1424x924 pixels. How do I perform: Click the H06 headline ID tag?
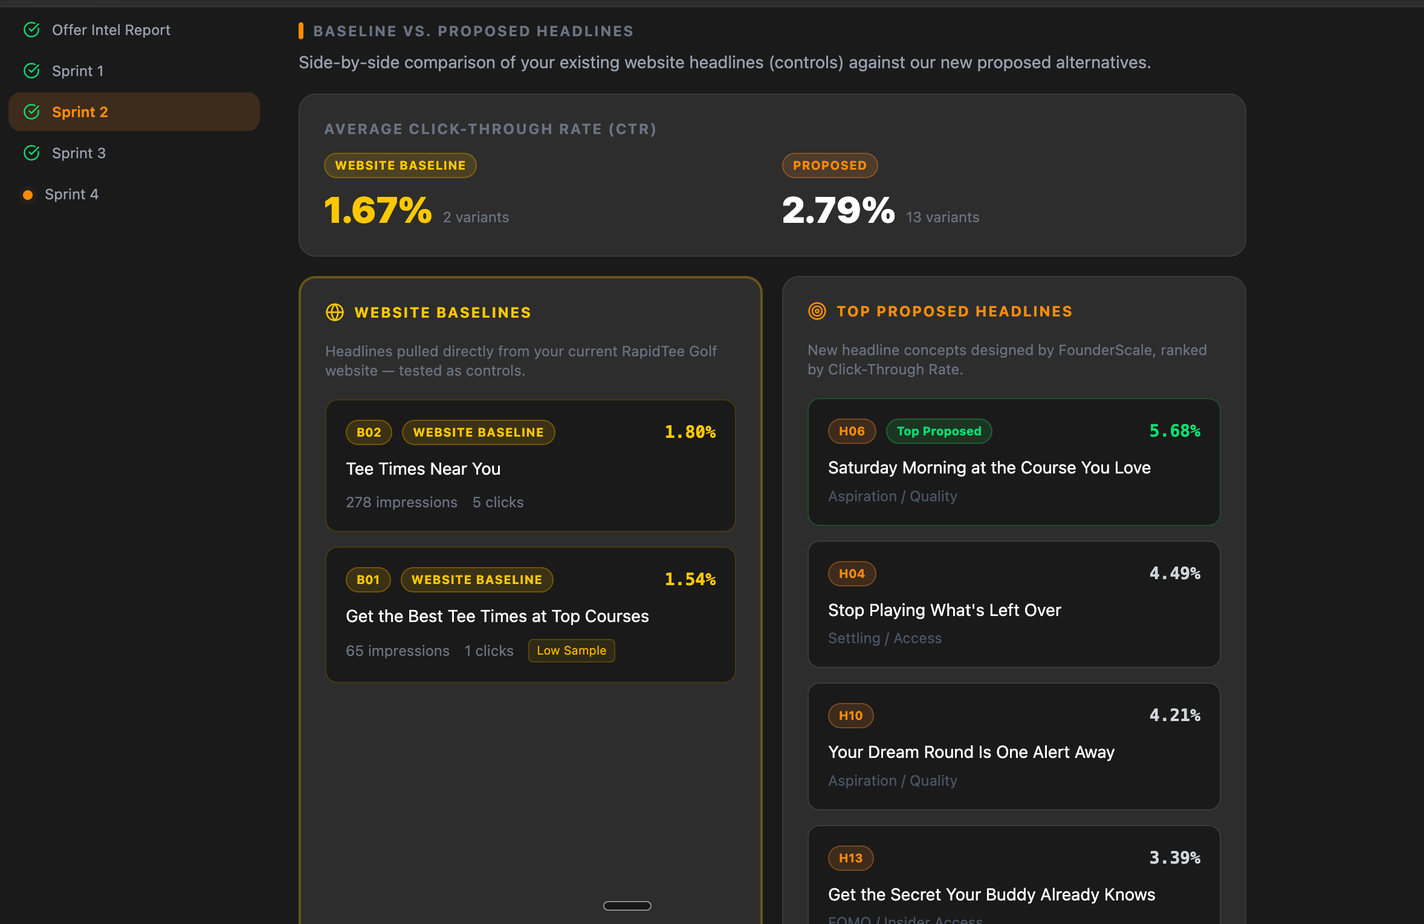coord(852,431)
